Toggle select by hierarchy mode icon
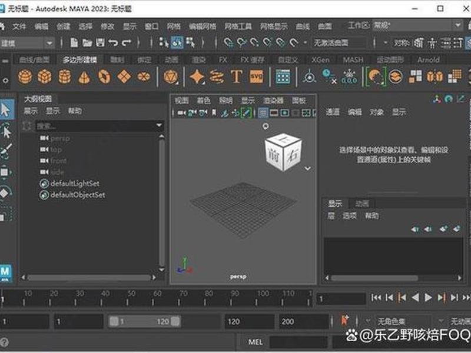The width and height of the screenshot is (471, 353). tap(164, 42)
